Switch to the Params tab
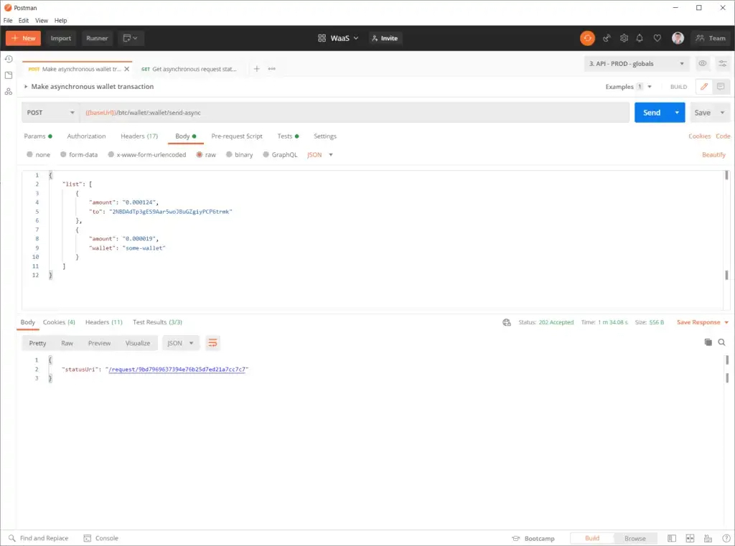 [x=38, y=136]
